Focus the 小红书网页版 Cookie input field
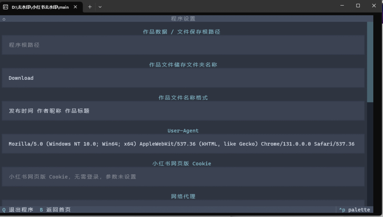The height and width of the screenshot is (217, 383). coord(183,177)
